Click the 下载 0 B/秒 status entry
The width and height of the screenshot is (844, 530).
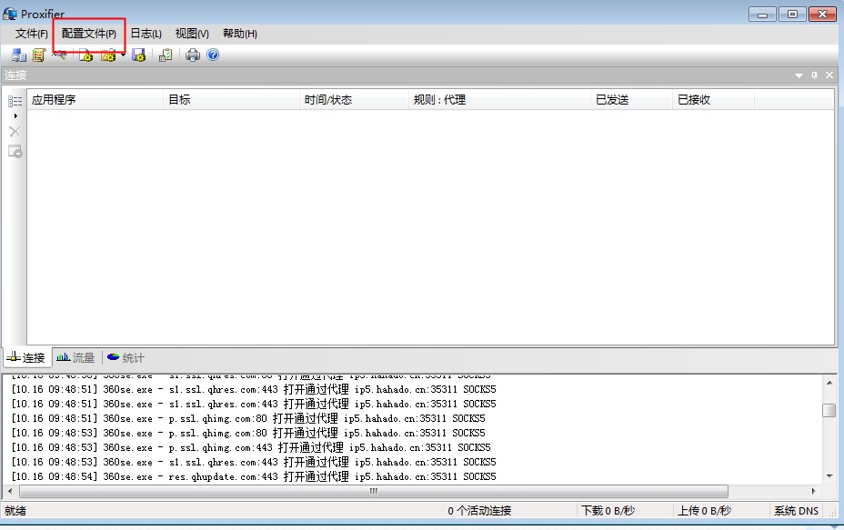pos(608,511)
